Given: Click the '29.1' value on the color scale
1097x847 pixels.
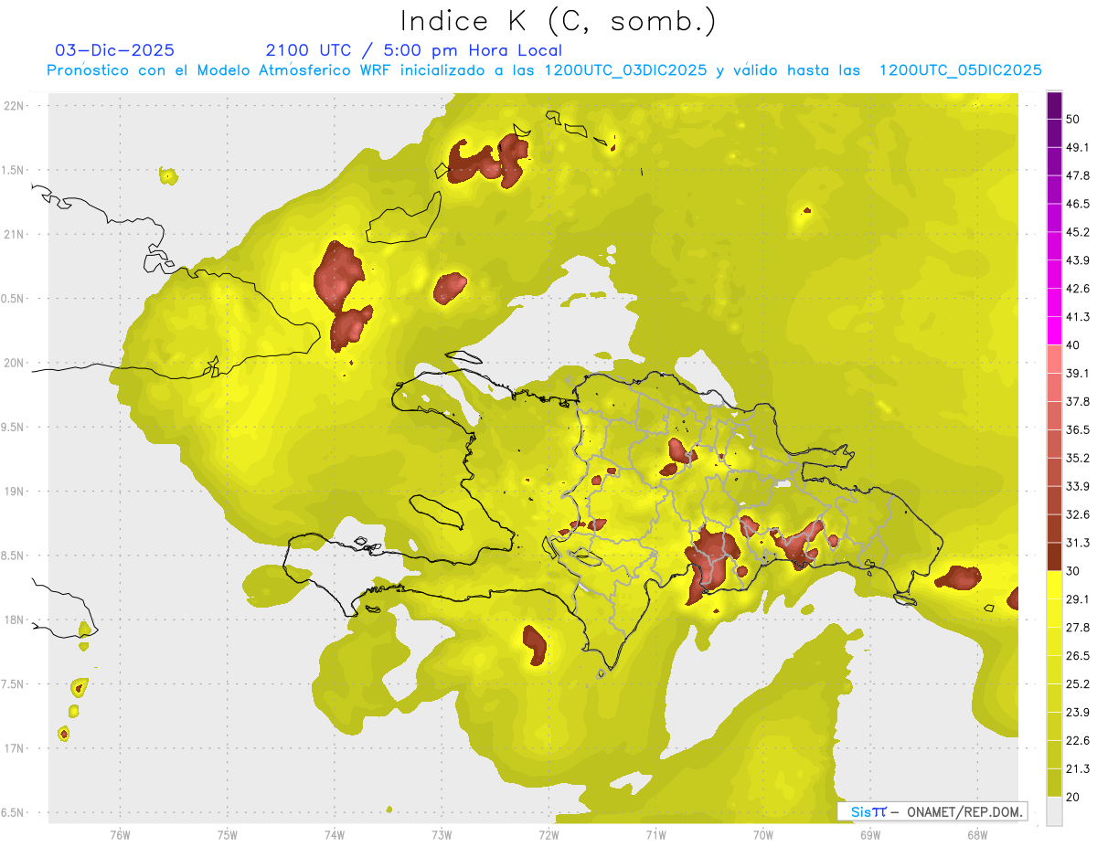Looking at the screenshot, I should click(x=1077, y=598).
